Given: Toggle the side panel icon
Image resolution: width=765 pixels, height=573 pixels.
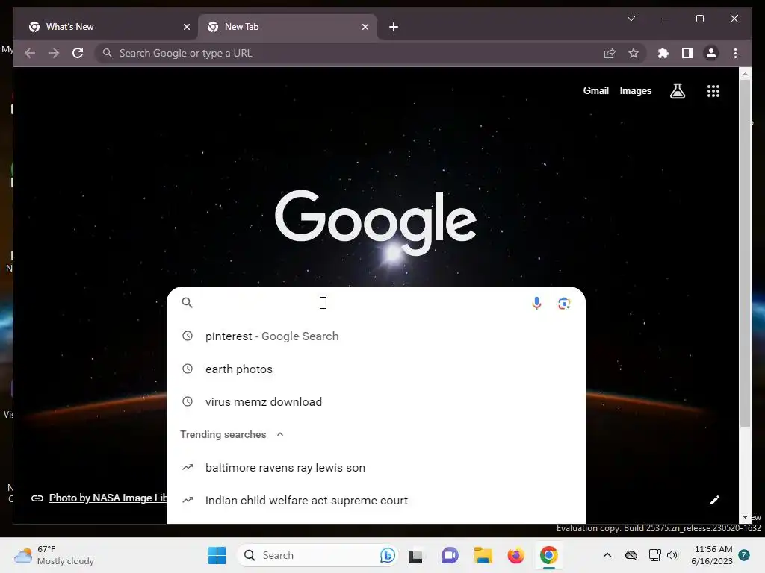Looking at the screenshot, I should point(687,53).
